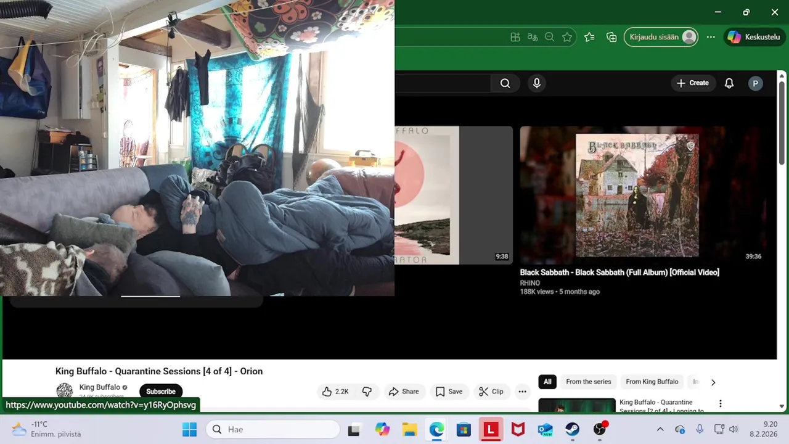Open File Explorer from taskbar
789x444 pixels.
409,429
